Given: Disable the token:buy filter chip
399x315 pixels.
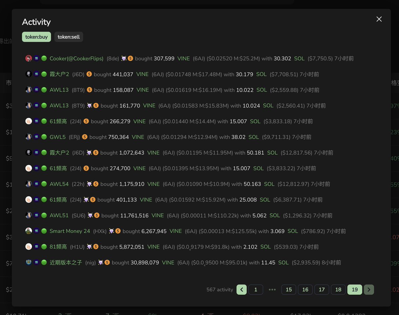Looking at the screenshot, I should [x=36, y=37].
